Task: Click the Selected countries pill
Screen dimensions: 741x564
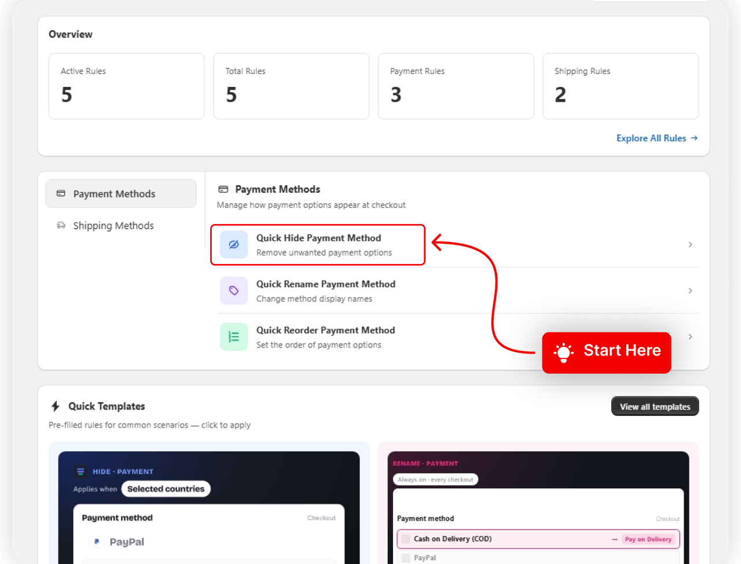Action: (166, 489)
